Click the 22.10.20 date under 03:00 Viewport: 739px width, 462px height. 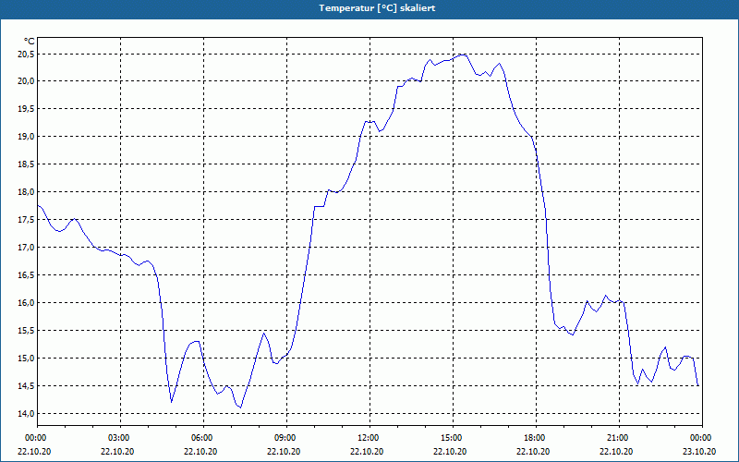[118, 451]
